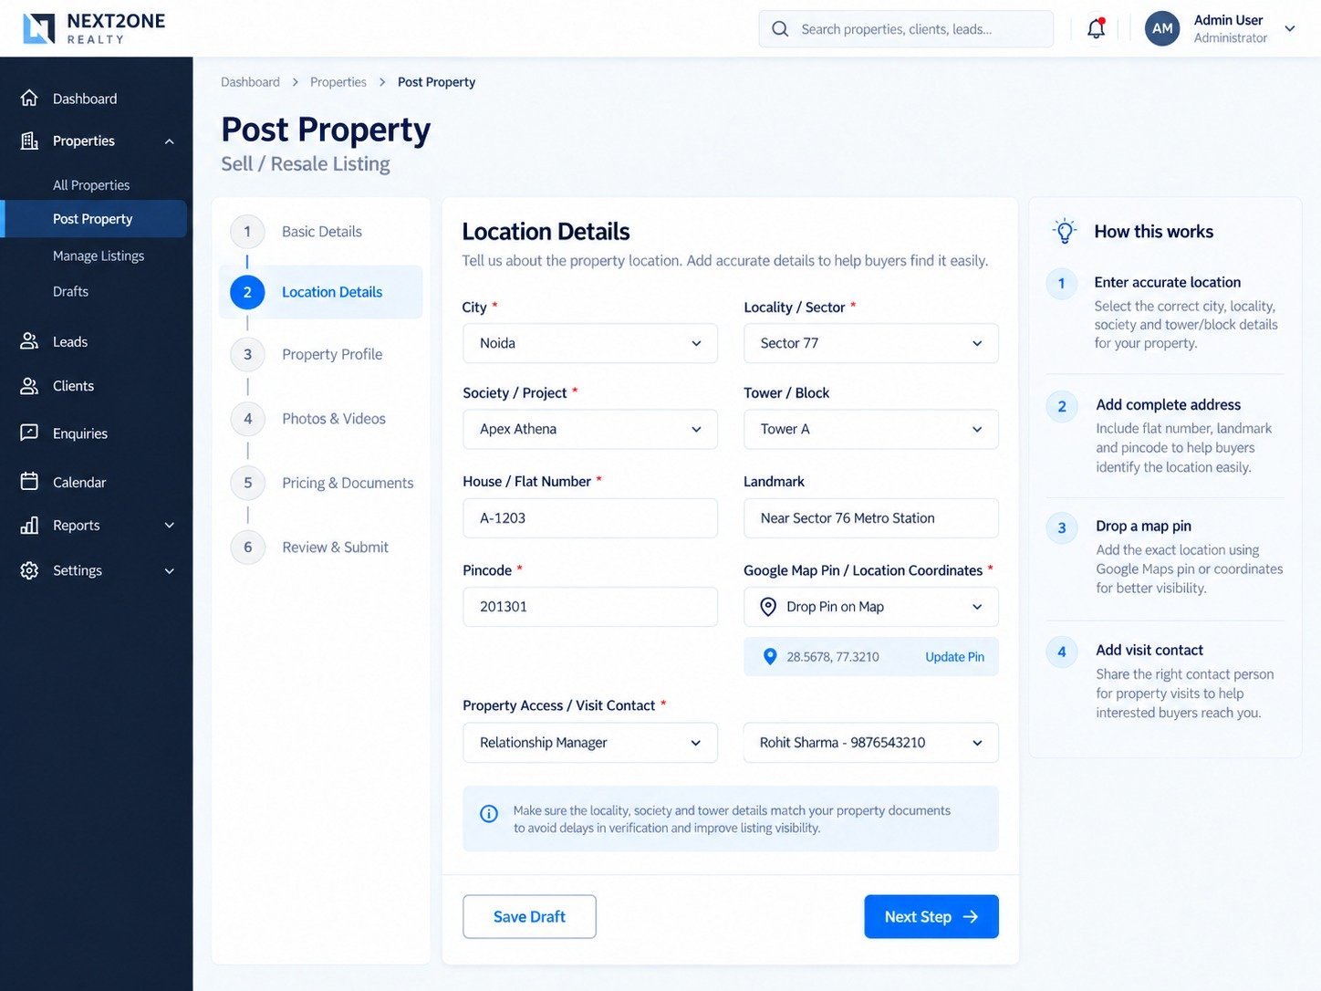This screenshot has width=1321, height=991.
Task: Click the Update Pin link
Action: (x=954, y=657)
